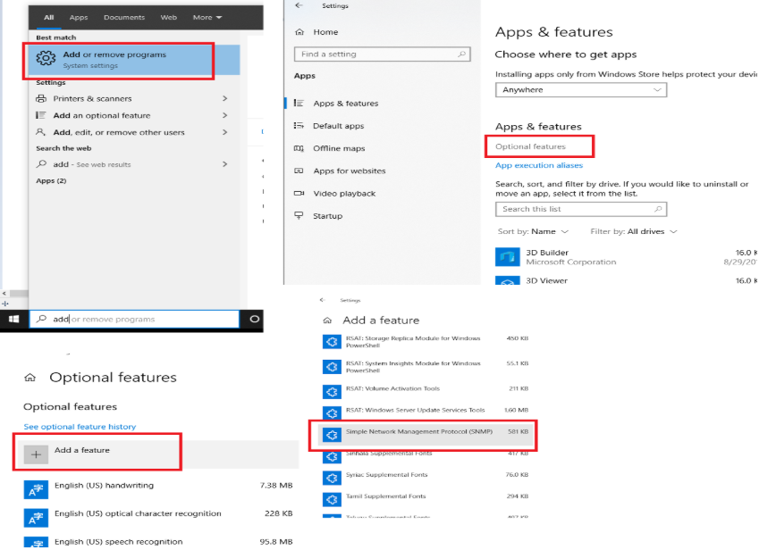Click the Apps (2) results heading
776x558 pixels.
pyautogui.click(x=51, y=181)
